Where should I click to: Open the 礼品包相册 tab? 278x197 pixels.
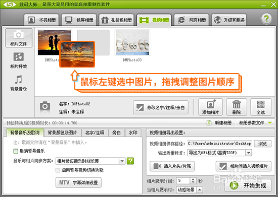click(116, 20)
